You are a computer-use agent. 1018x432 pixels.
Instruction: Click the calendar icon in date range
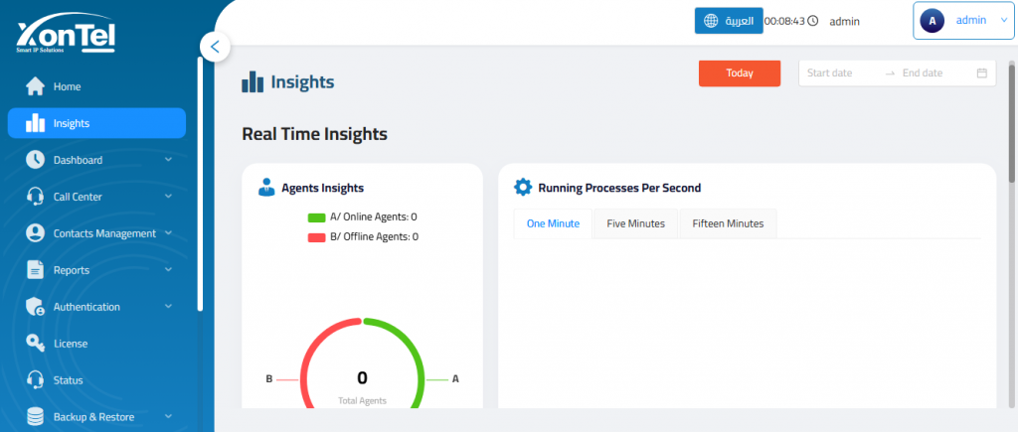(x=981, y=73)
